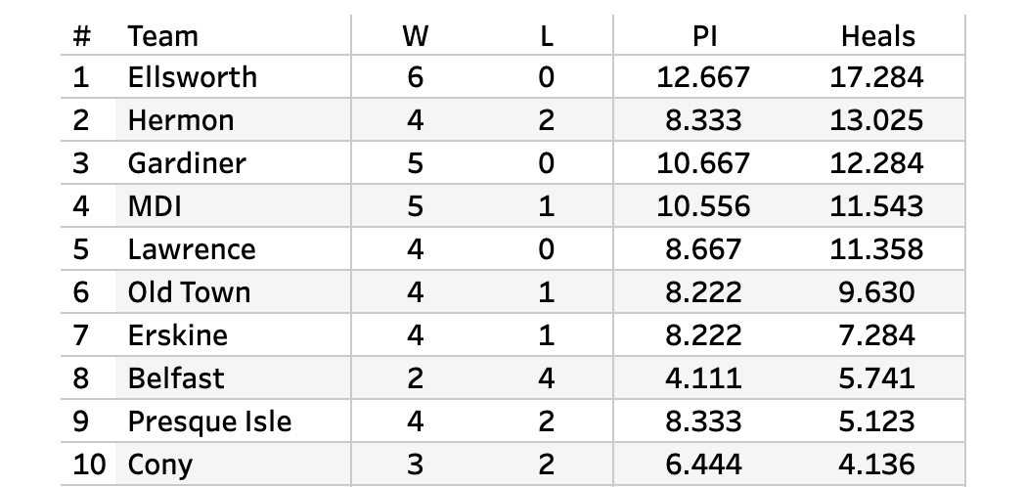Select the Cony team cell
The image size is (1025, 487).
160,465
